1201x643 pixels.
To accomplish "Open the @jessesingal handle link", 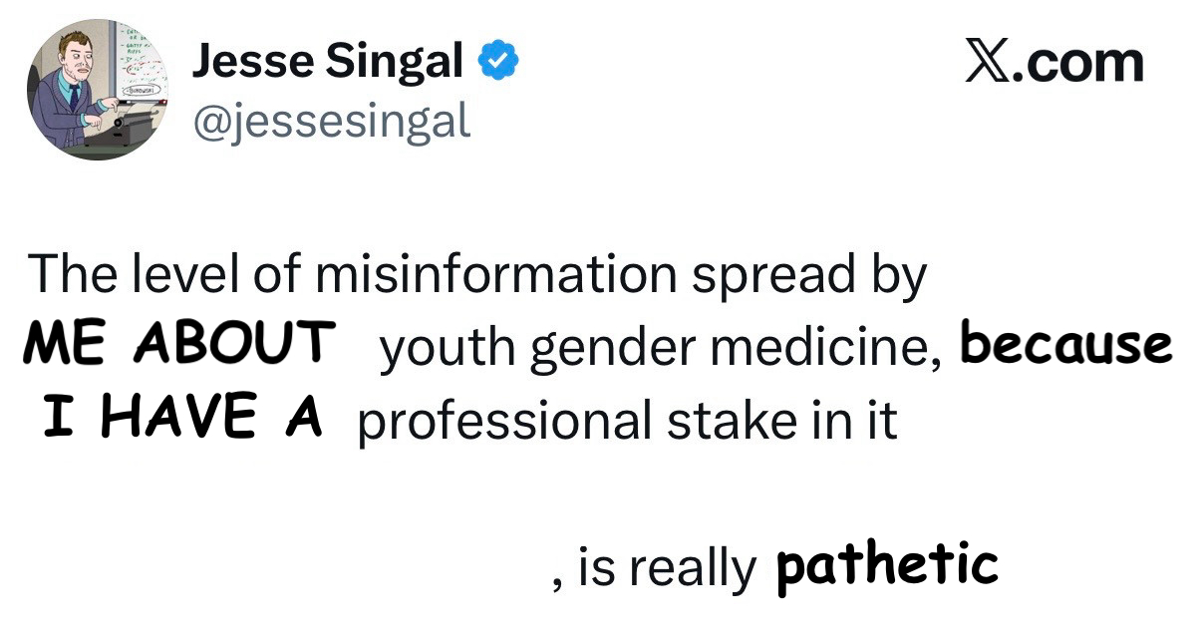I will click(x=331, y=122).
